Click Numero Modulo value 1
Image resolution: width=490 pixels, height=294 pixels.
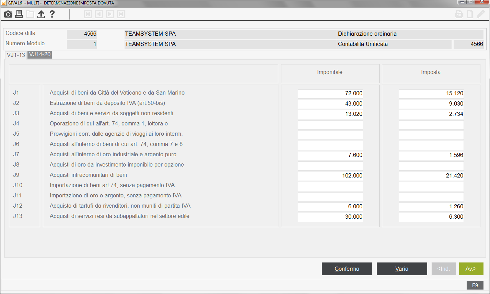click(x=82, y=44)
